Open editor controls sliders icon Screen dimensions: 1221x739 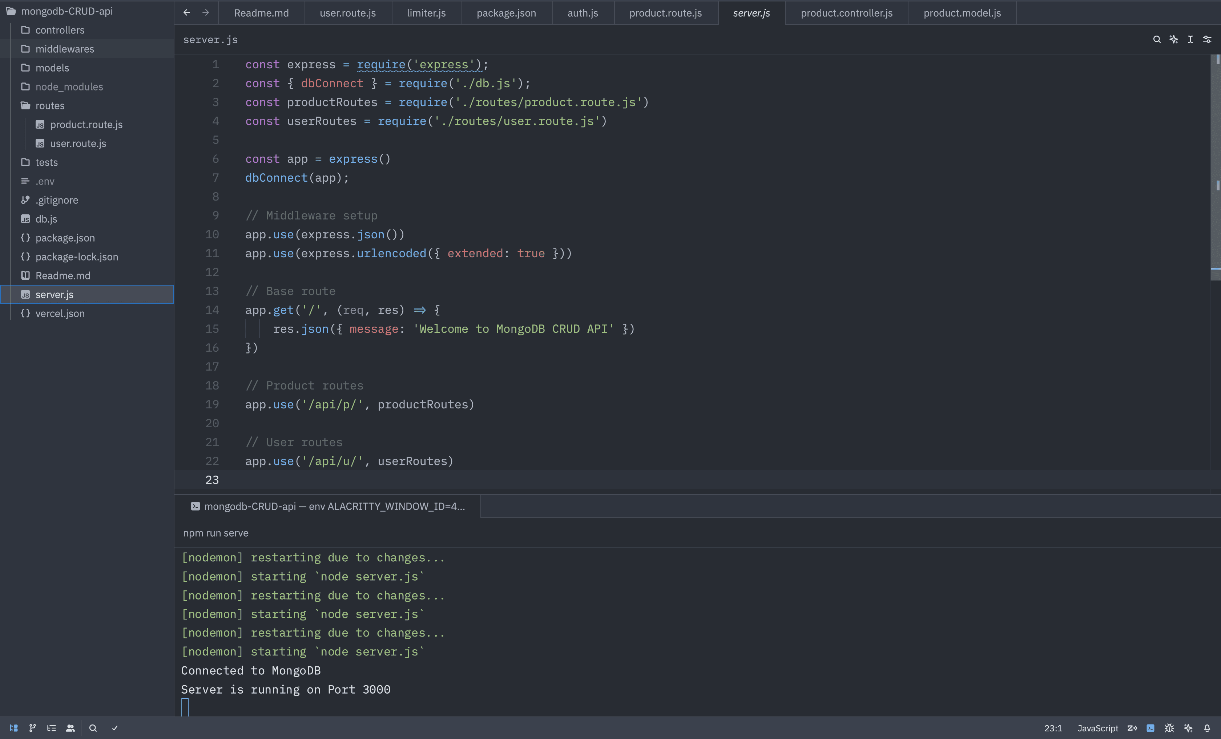(x=1207, y=39)
